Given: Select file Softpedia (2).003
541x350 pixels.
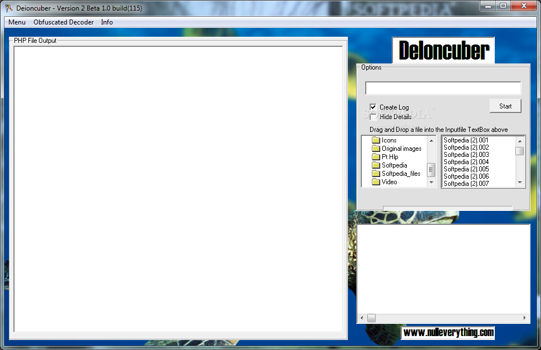Looking at the screenshot, I should point(466,155).
